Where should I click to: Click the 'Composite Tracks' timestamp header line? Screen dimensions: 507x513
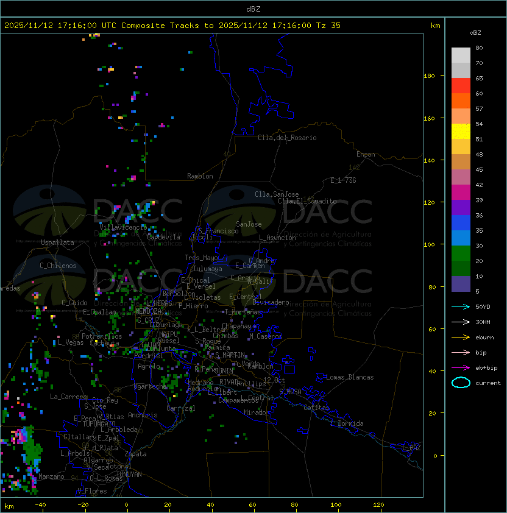click(172, 26)
